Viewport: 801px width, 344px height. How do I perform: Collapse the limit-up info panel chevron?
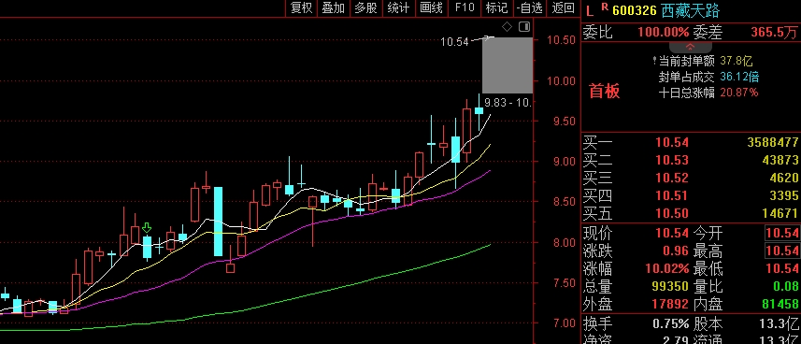point(690,47)
